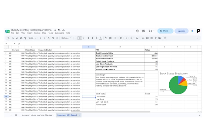Open the zoom 100% dropdown
206x139 pixels.
pos(32,38)
